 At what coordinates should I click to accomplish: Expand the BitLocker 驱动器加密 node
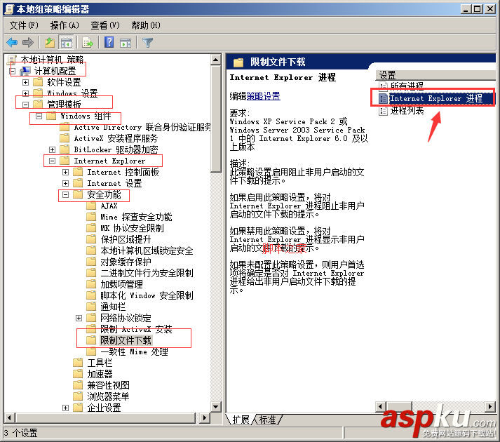point(53,149)
